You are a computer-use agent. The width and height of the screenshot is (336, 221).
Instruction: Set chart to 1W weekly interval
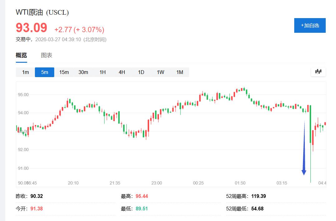point(161,72)
